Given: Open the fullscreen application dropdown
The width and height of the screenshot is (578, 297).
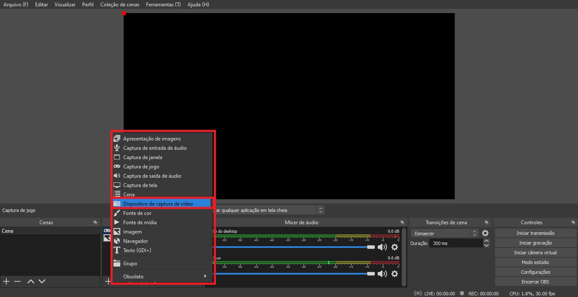Looking at the screenshot, I should pos(320,209).
